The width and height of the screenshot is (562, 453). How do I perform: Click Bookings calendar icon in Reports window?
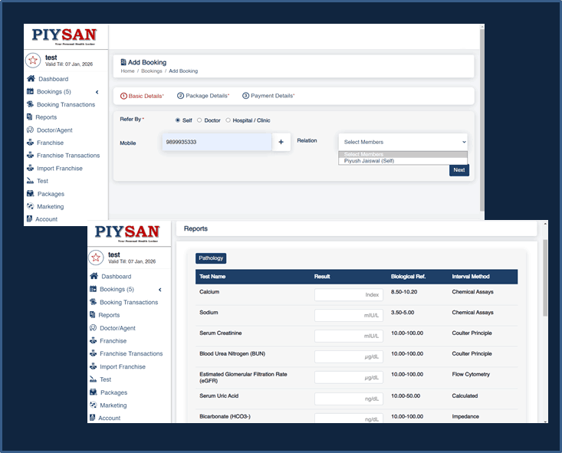[94, 289]
